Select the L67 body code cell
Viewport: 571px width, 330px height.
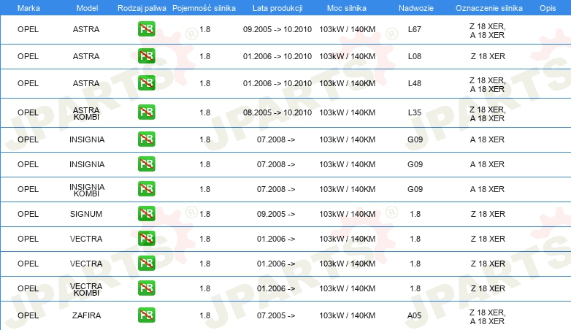[x=415, y=29]
